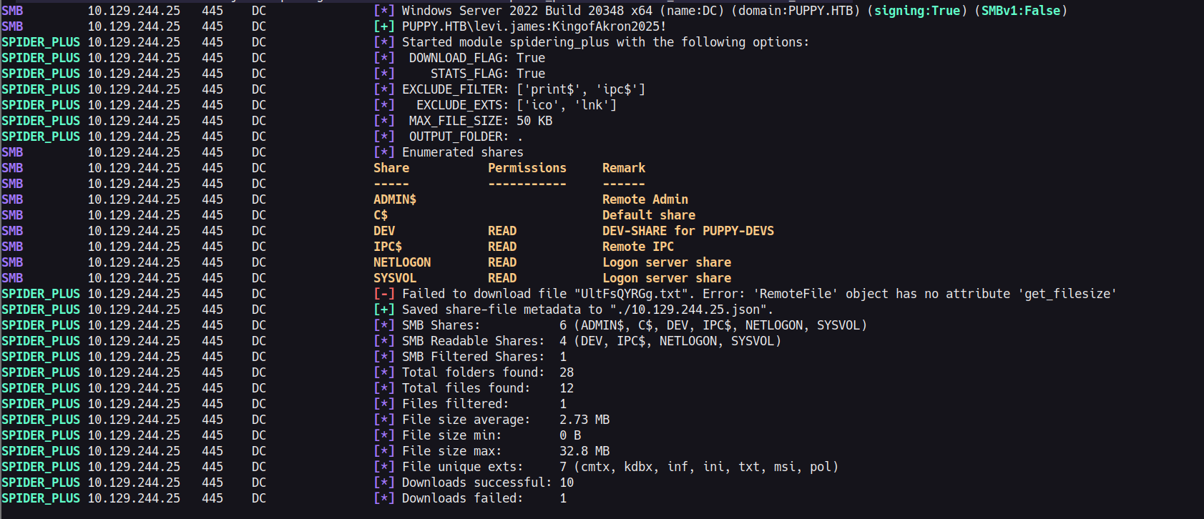Click 'Total files found:' value 12
This screenshot has height=519, width=1204.
click(567, 388)
